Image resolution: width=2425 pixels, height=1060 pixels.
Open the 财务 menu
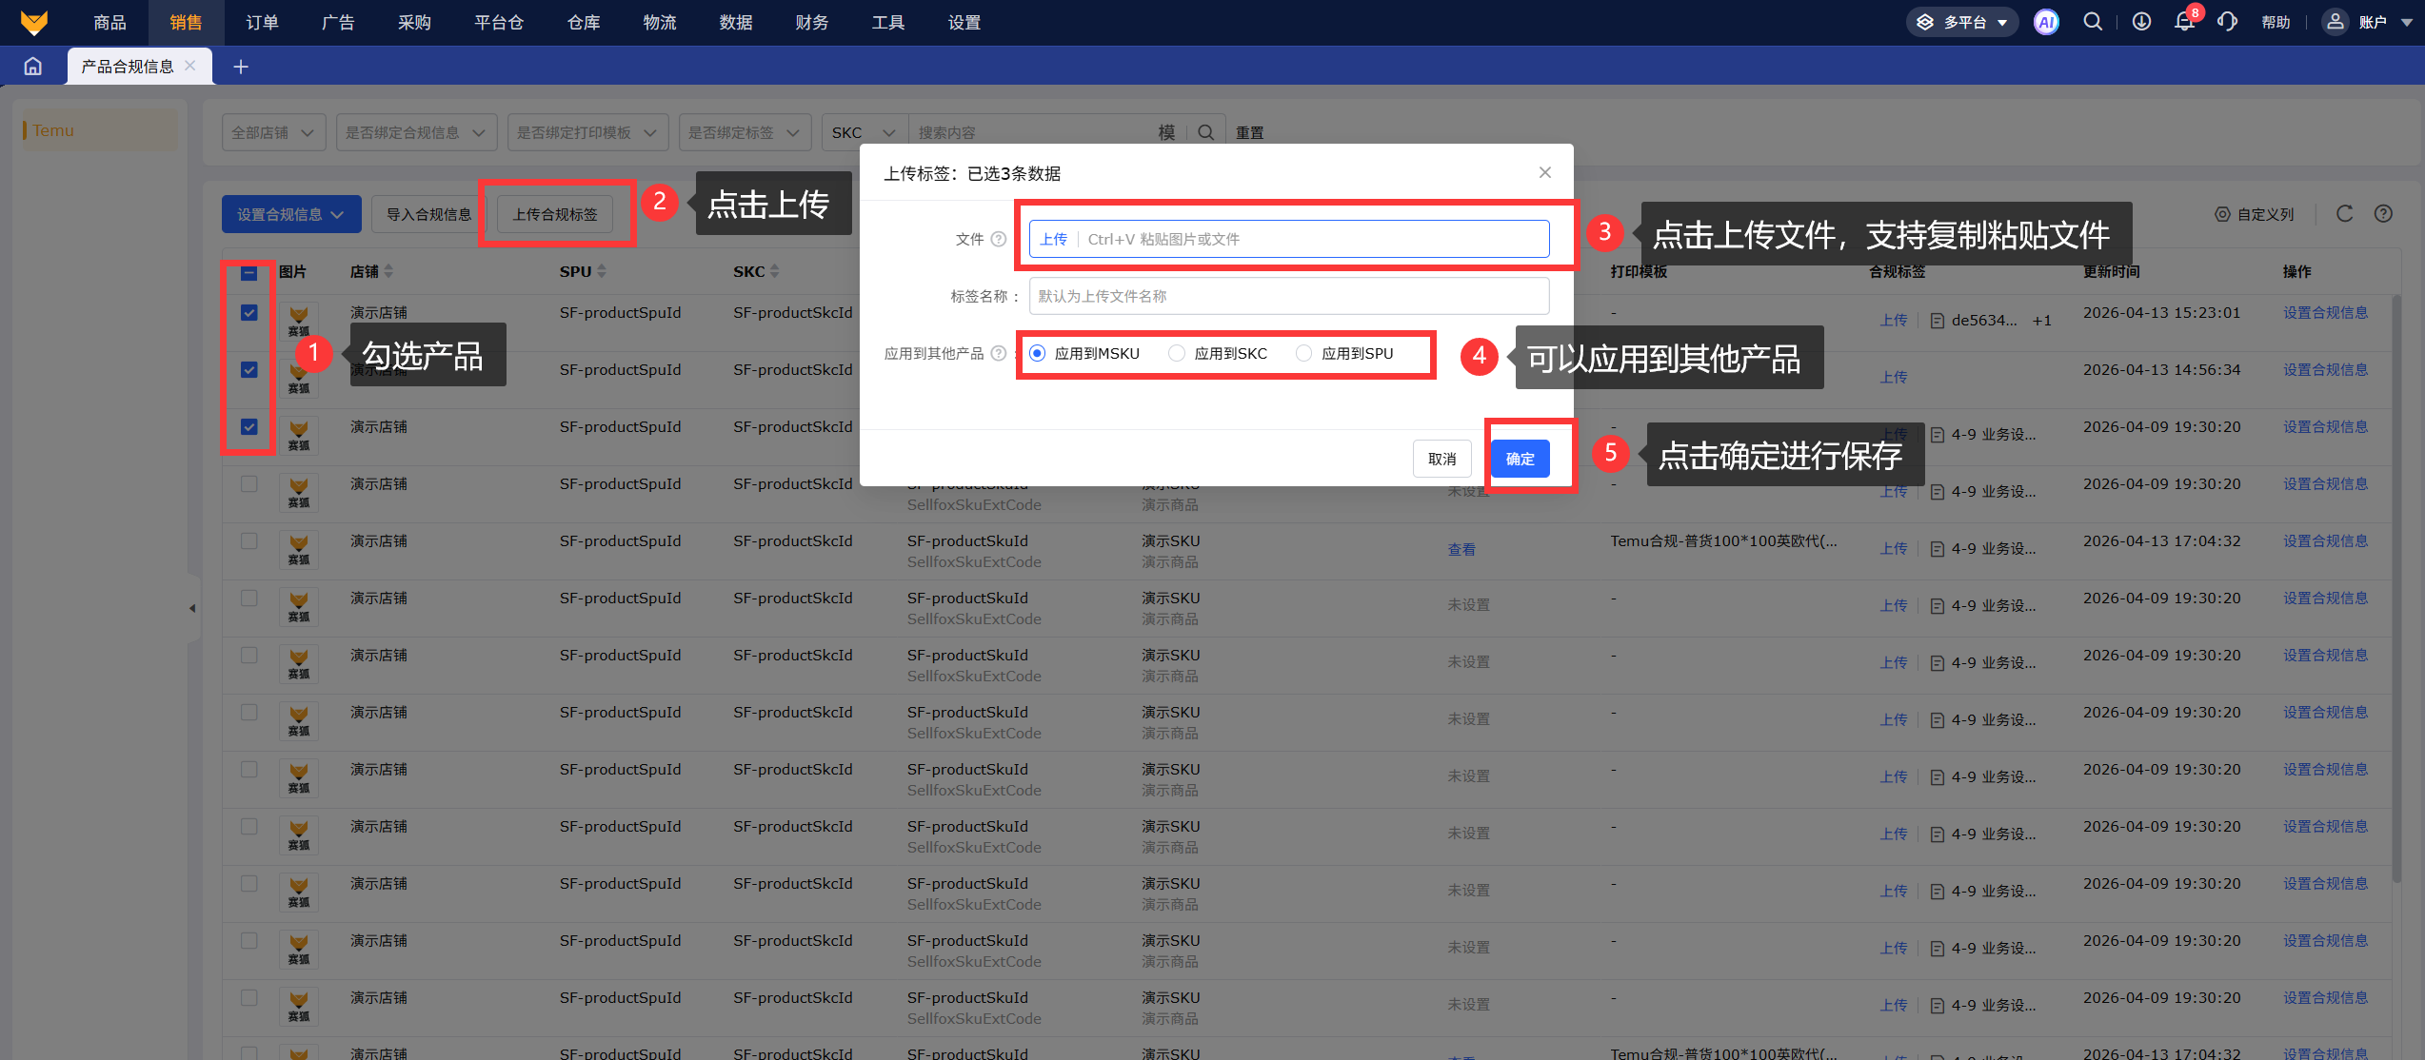(811, 22)
